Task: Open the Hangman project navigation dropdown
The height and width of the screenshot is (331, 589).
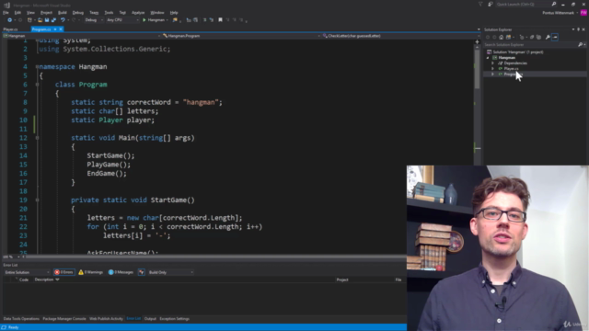Action: tap(82, 36)
